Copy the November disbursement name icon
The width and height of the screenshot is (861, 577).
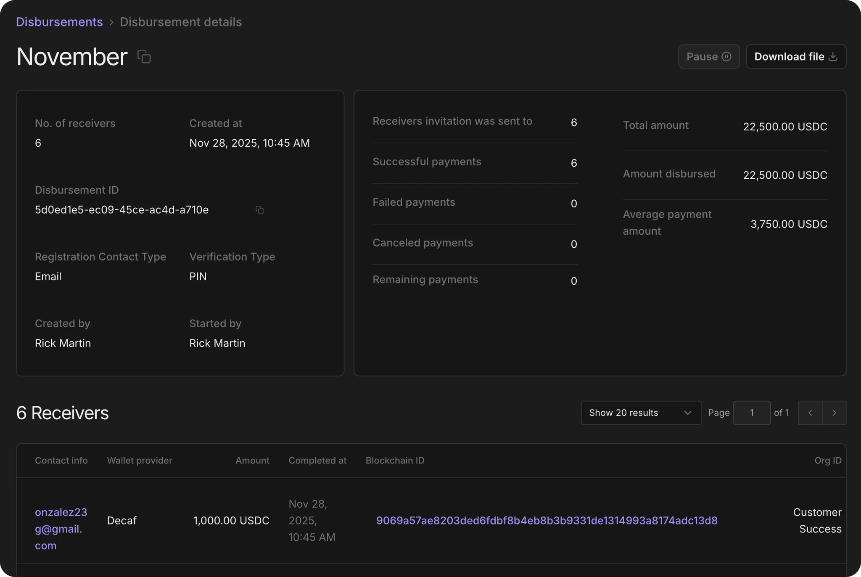coord(144,57)
